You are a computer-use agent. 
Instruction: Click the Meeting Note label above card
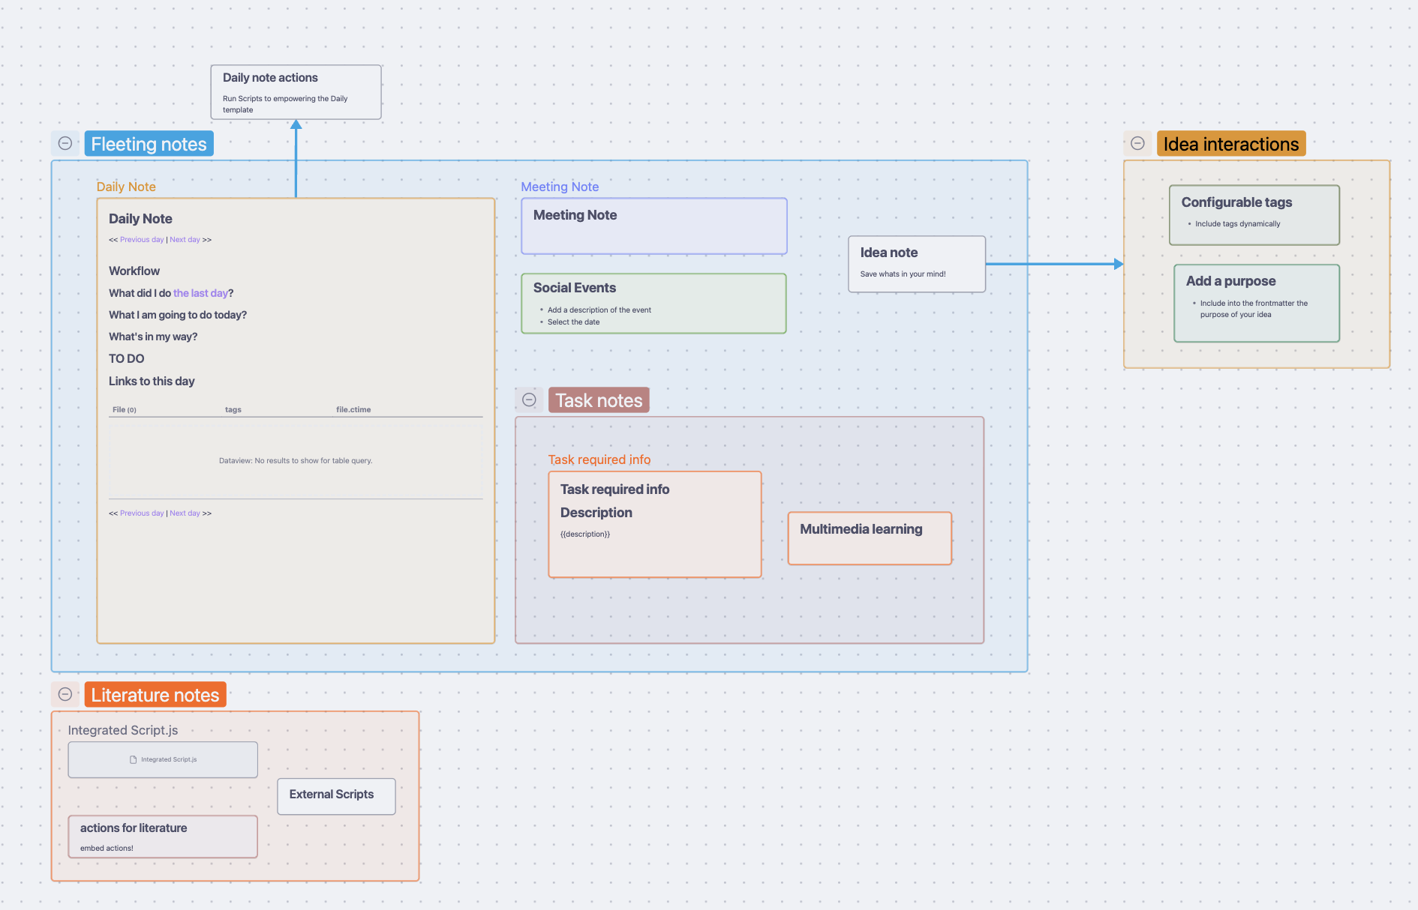560,187
